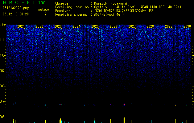Click the 2030 time axis marker
Image resolution: width=194 pixels, height=123 pixels.
[187, 26]
